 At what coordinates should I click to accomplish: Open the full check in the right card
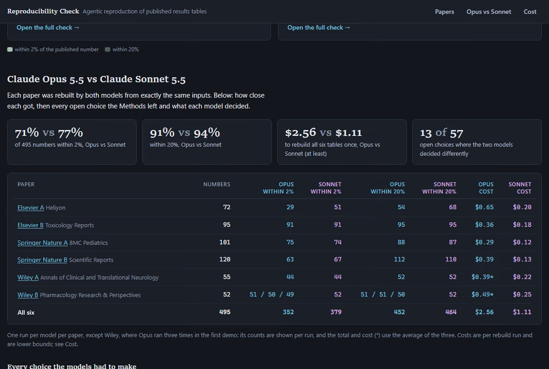click(x=318, y=27)
